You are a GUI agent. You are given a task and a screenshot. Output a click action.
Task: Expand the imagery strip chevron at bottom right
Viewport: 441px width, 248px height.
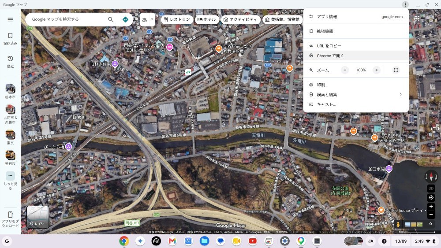pyautogui.click(x=430, y=224)
